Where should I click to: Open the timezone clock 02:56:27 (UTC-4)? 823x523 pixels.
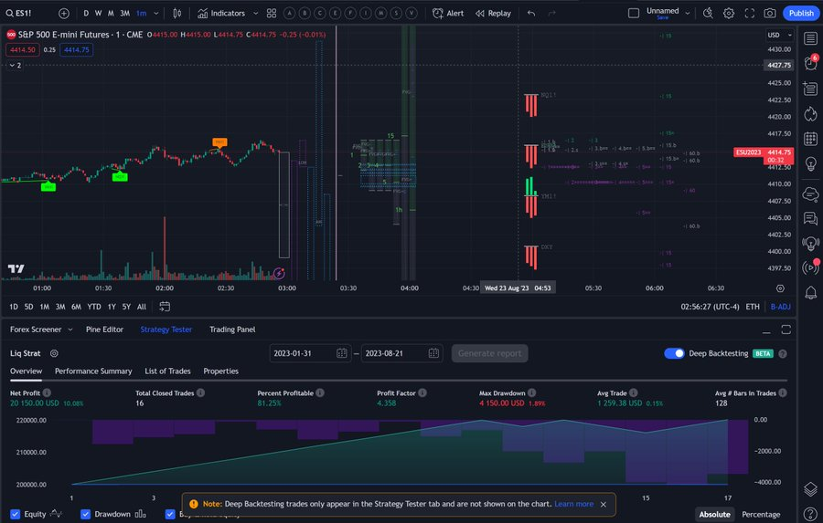[x=710, y=307]
